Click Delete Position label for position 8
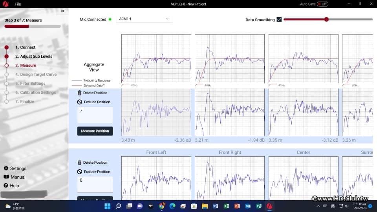Screen dimensions: 377x212 pos(95,163)
